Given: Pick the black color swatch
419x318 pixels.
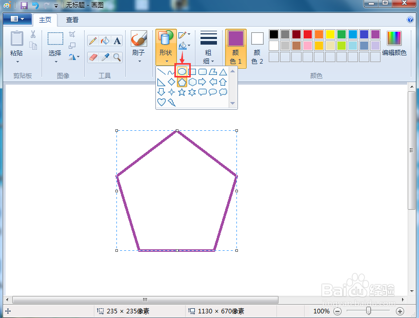Looking at the screenshot, I should pyautogui.click(x=274, y=34).
